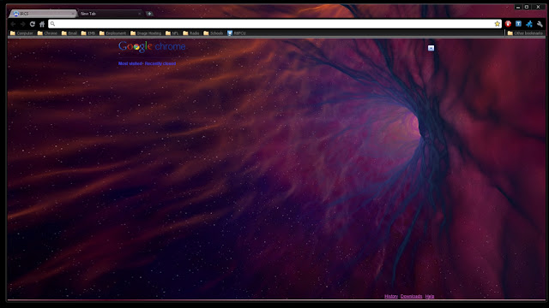Open the NFL bookmarks folder
The width and height of the screenshot is (549, 308).
[172, 33]
